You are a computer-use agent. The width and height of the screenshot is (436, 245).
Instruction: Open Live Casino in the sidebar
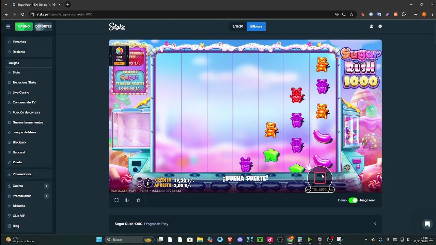pos(29,93)
